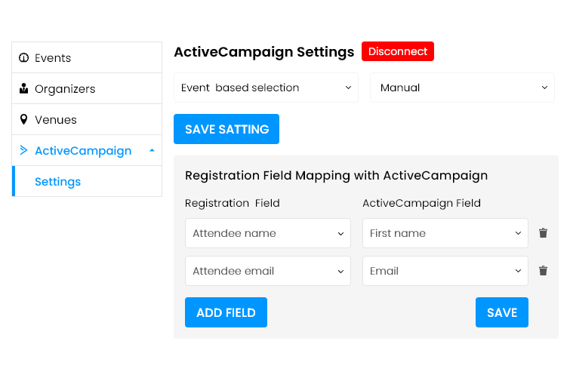
Task: Delete the Attendee email mapping row
Action: (543, 271)
